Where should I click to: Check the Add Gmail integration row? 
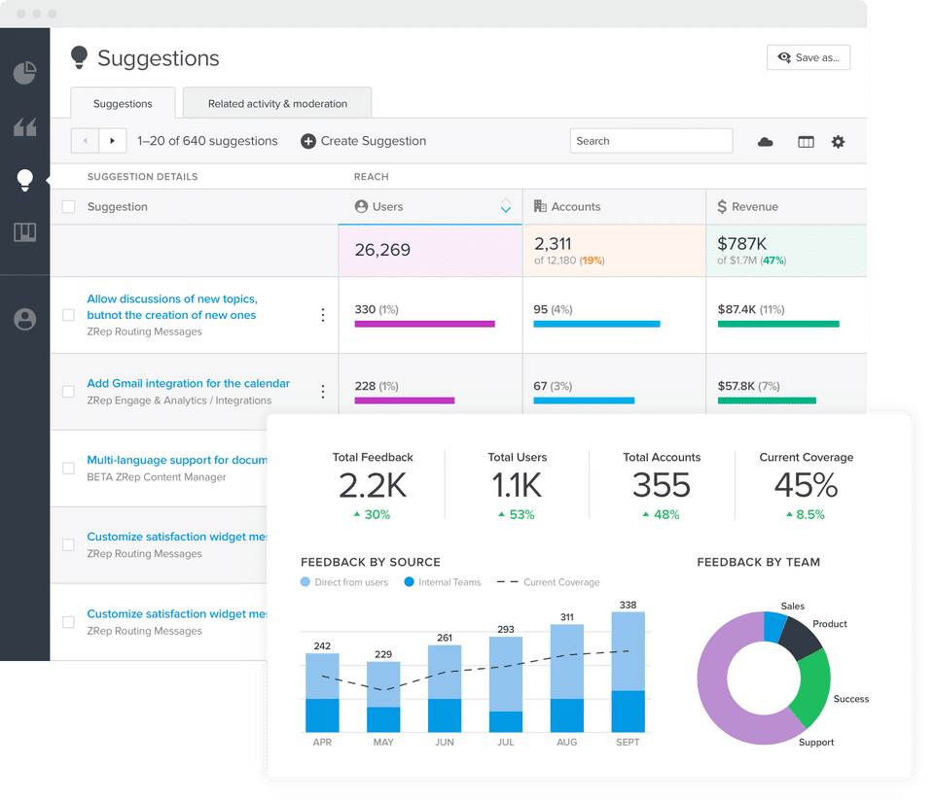click(x=68, y=392)
